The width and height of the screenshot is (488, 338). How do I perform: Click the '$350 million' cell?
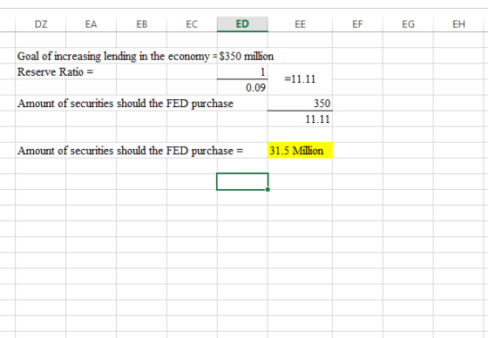coord(246,57)
